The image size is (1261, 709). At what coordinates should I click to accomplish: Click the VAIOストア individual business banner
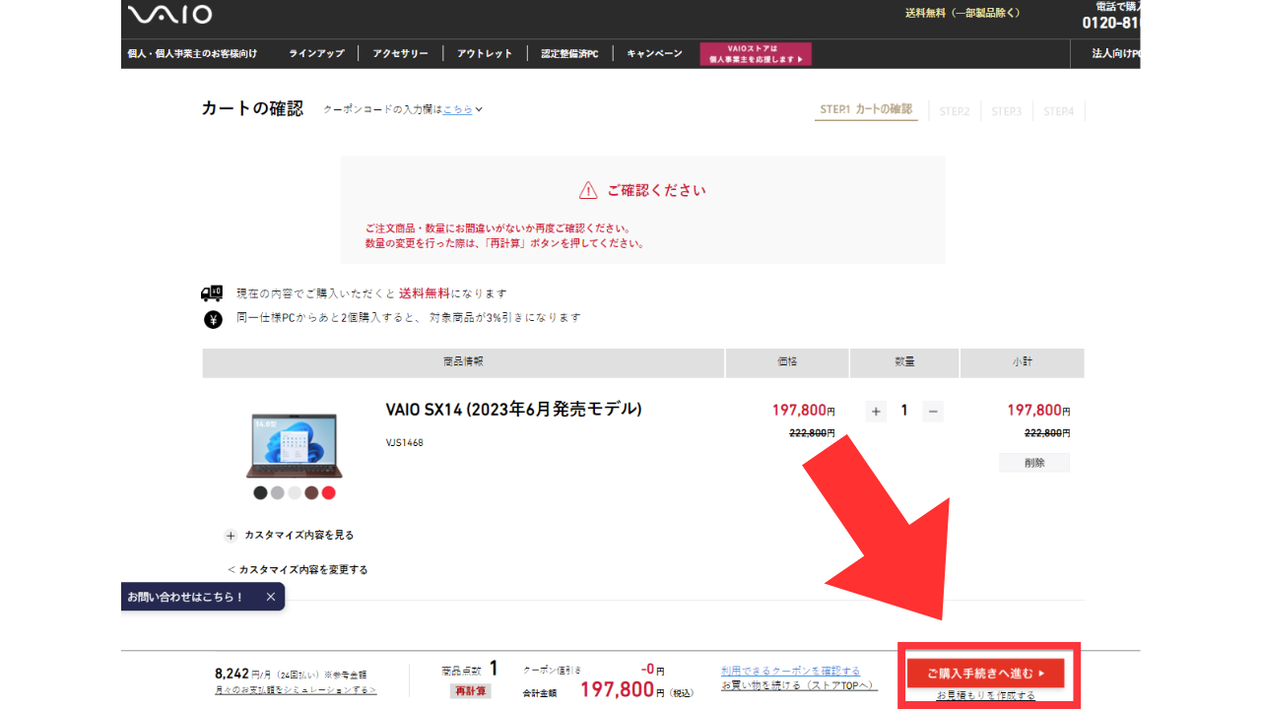756,54
